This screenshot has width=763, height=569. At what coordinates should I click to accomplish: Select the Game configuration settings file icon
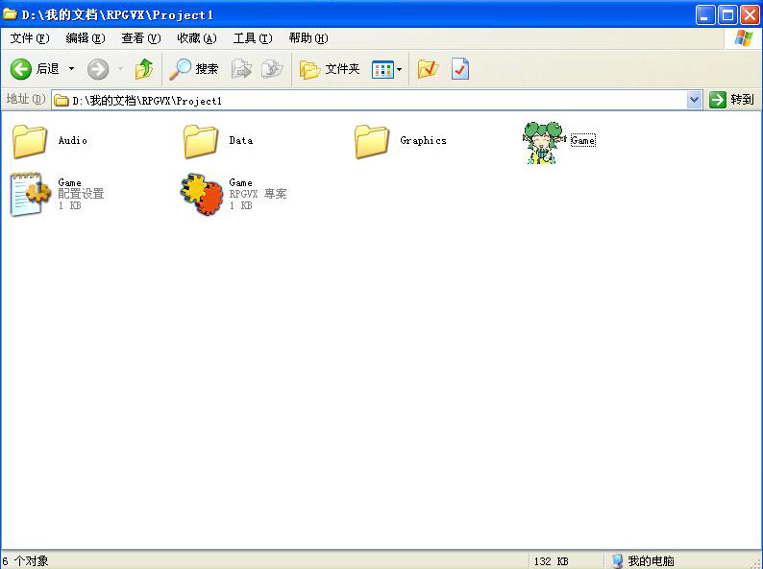pos(30,194)
